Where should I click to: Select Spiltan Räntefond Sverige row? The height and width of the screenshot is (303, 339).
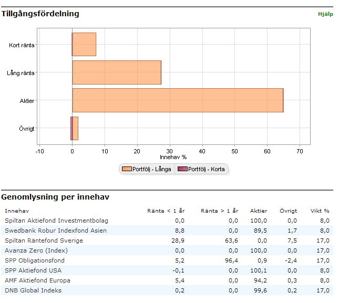pos(44,241)
